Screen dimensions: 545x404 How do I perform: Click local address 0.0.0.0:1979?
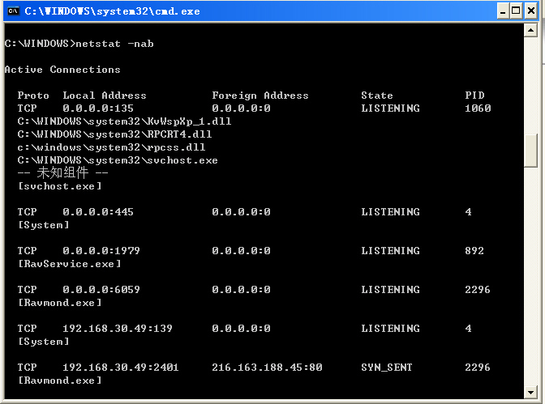(x=101, y=251)
